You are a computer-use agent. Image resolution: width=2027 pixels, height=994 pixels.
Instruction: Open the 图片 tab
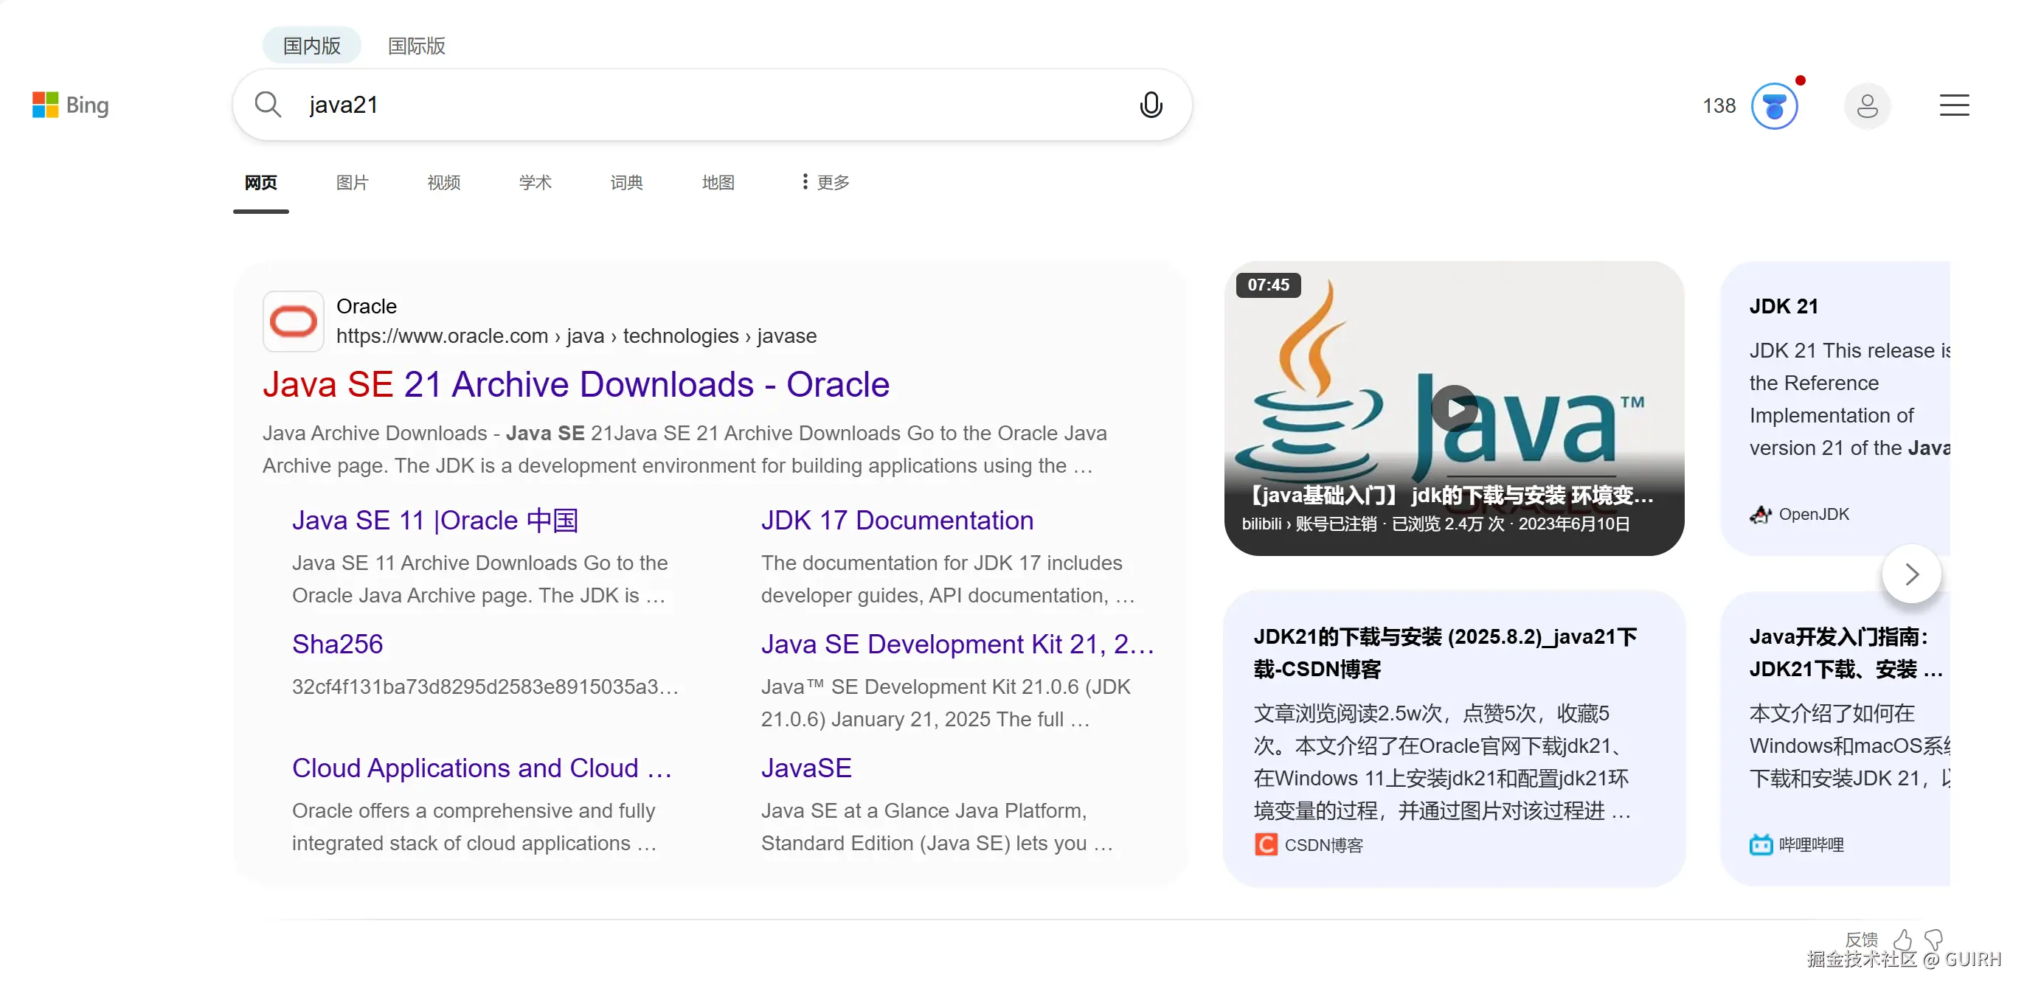352,182
